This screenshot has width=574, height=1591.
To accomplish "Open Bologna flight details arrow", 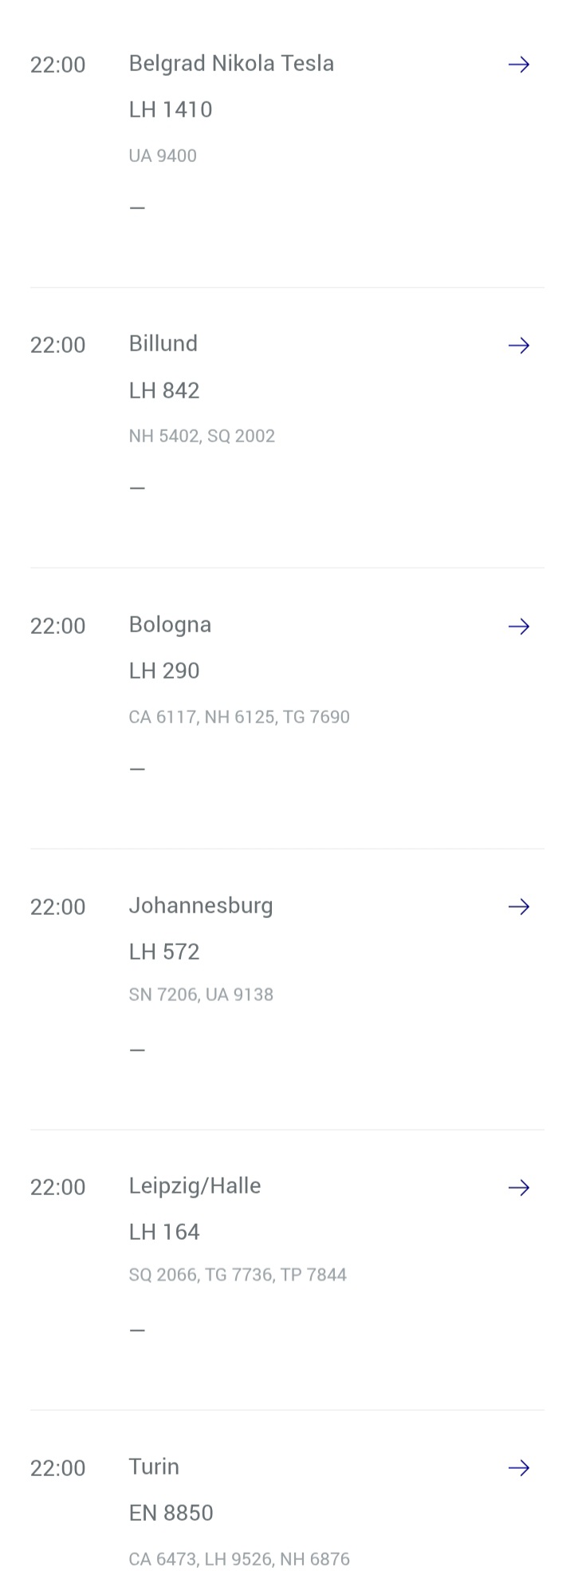I will point(519,626).
